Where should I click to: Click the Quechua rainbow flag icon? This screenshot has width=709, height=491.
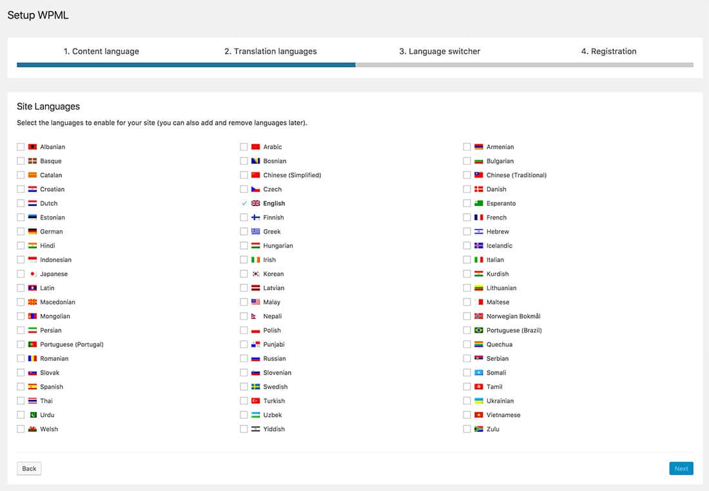click(x=479, y=344)
